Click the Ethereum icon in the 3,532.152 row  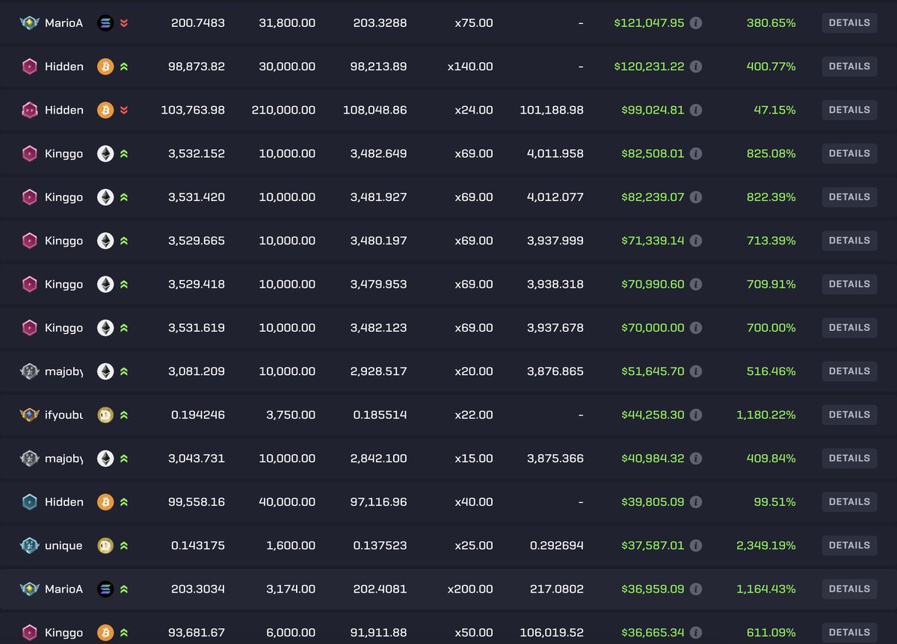point(105,154)
